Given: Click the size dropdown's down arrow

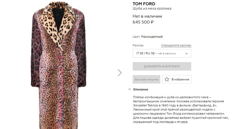Looking at the screenshot, I should click(186, 53).
